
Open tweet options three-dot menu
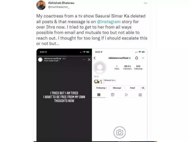coord(145,3)
